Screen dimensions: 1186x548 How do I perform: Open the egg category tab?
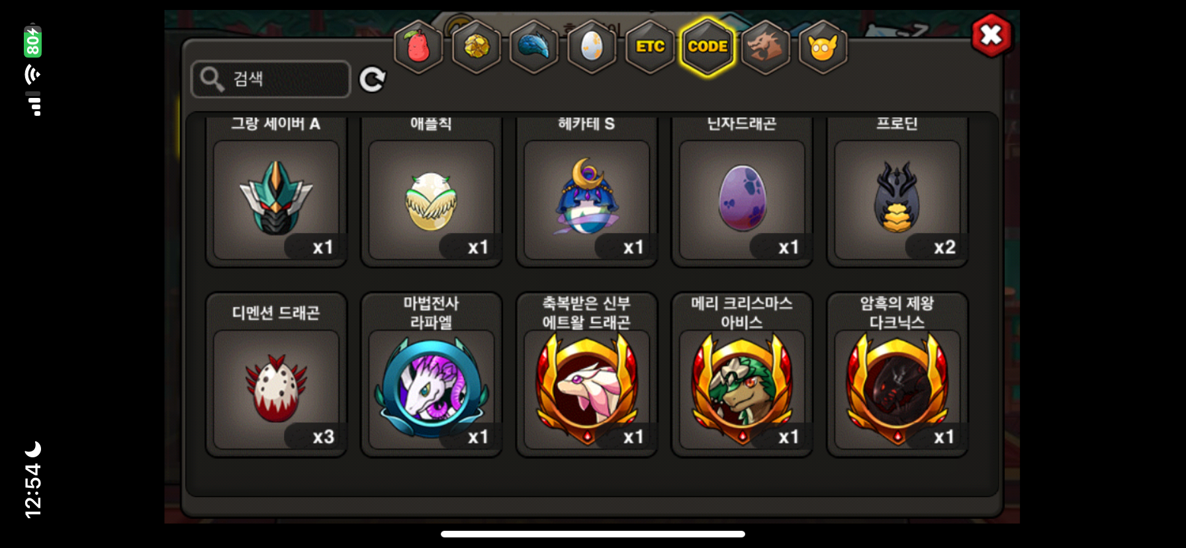click(592, 47)
